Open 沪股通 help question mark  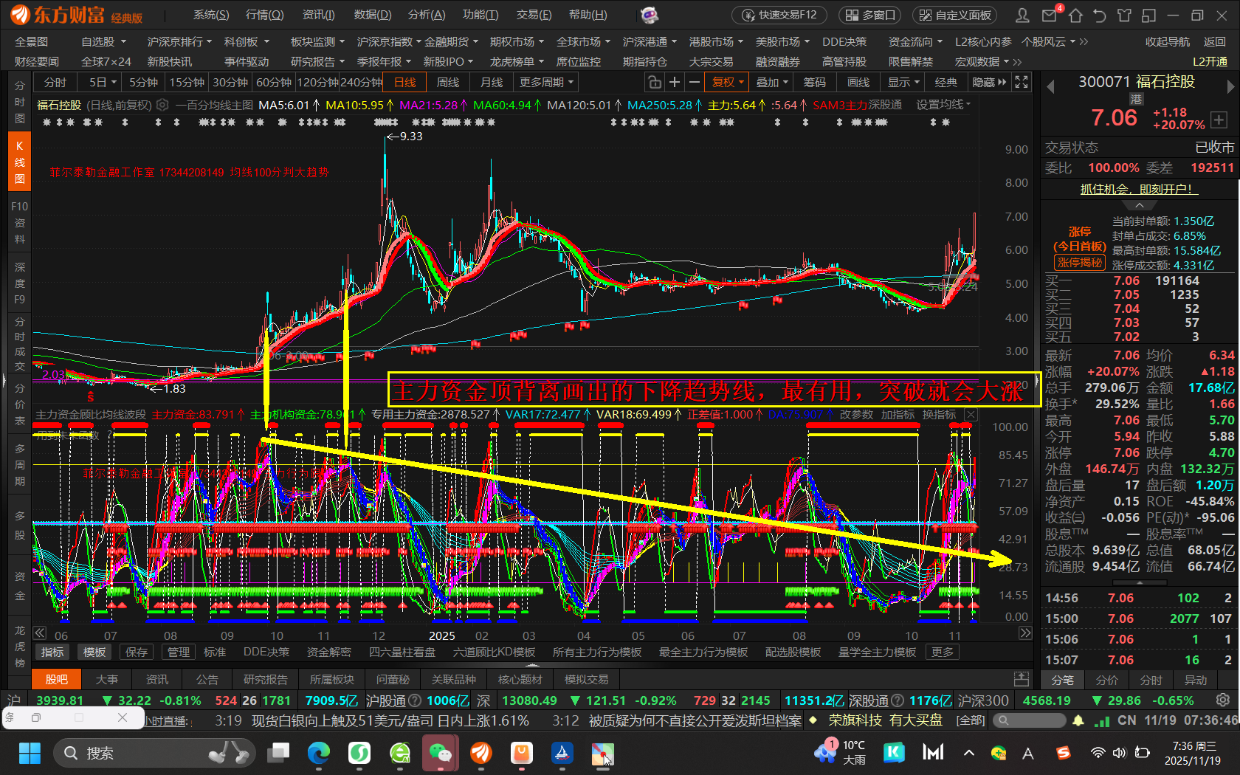pyautogui.click(x=415, y=700)
